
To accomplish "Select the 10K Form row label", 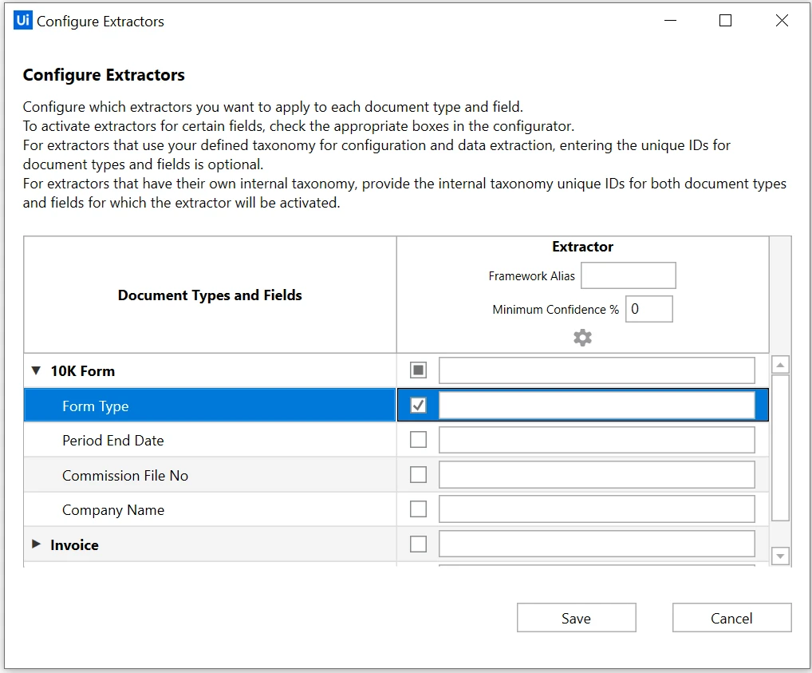I will (83, 371).
